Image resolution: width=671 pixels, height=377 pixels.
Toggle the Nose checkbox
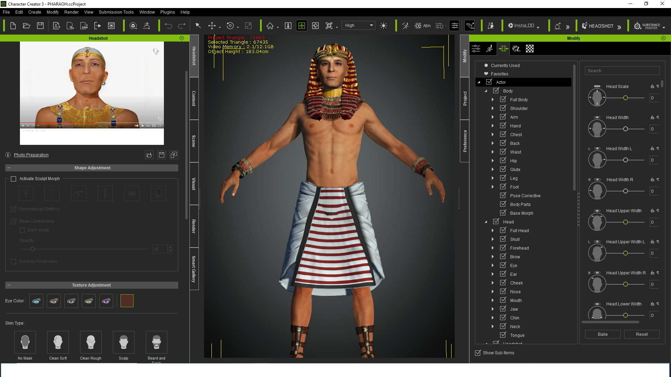[x=503, y=291]
